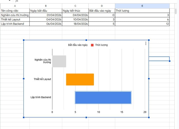Select the gray Nghiên cứu thị trường bar

[59, 61]
